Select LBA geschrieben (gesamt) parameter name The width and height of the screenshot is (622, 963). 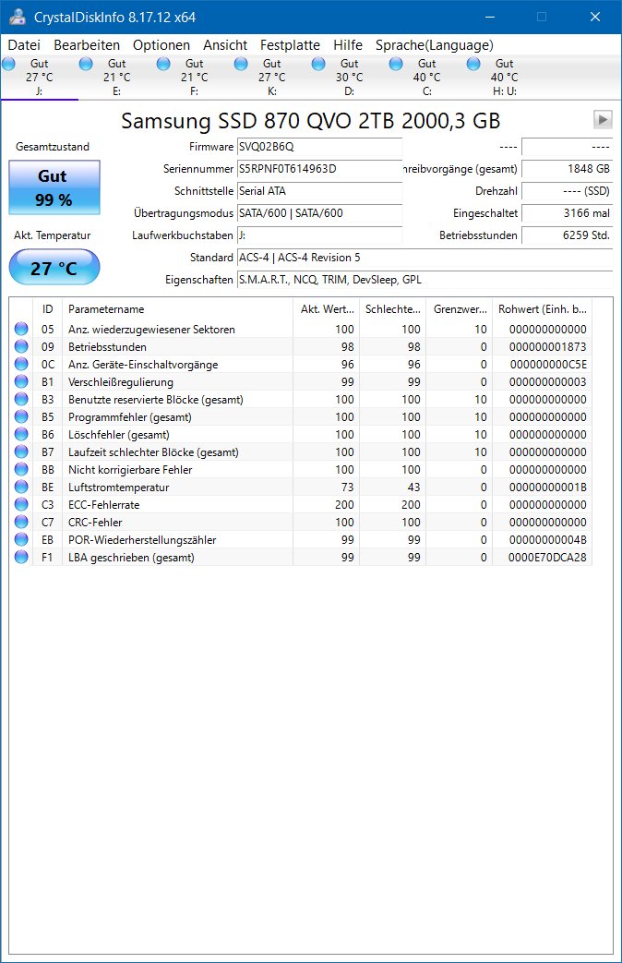tap(131, 558)
